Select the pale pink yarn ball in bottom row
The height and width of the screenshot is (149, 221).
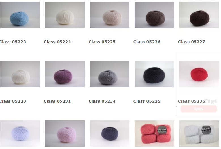click(65, 133)
